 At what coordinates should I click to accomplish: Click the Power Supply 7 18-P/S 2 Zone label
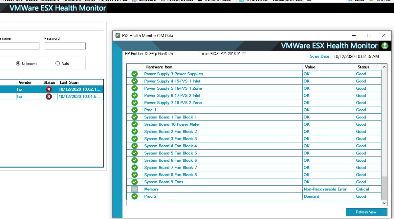click(173, 103)
